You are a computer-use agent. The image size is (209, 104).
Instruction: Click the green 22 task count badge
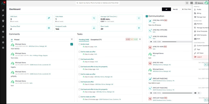(x=136, y=39)
